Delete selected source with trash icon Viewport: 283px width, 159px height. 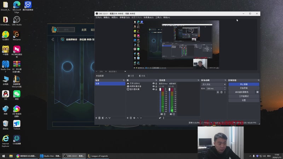(x=131, y=118)
